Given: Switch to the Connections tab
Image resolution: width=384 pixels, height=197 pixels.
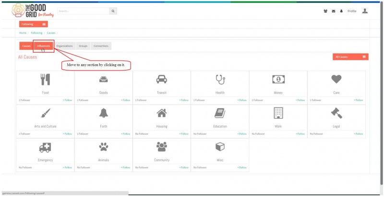Looking at the screenshot, I should (101, 46).
